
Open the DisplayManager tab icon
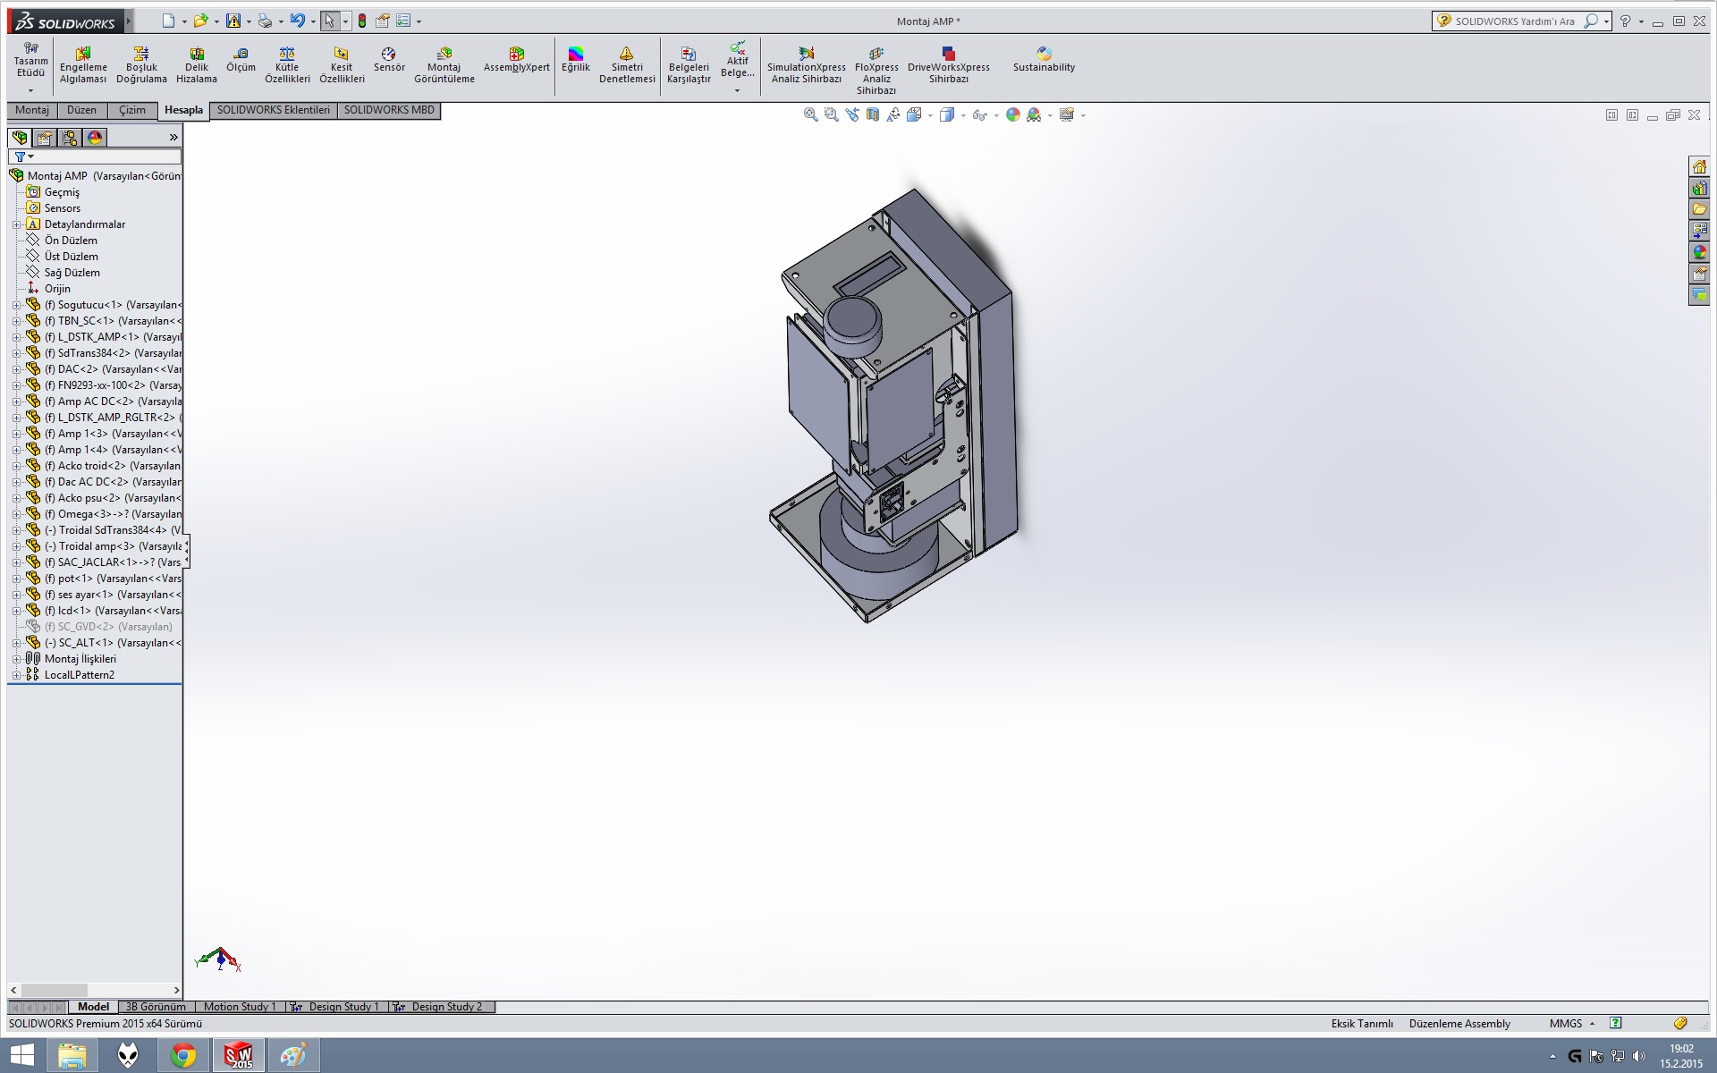95,138
